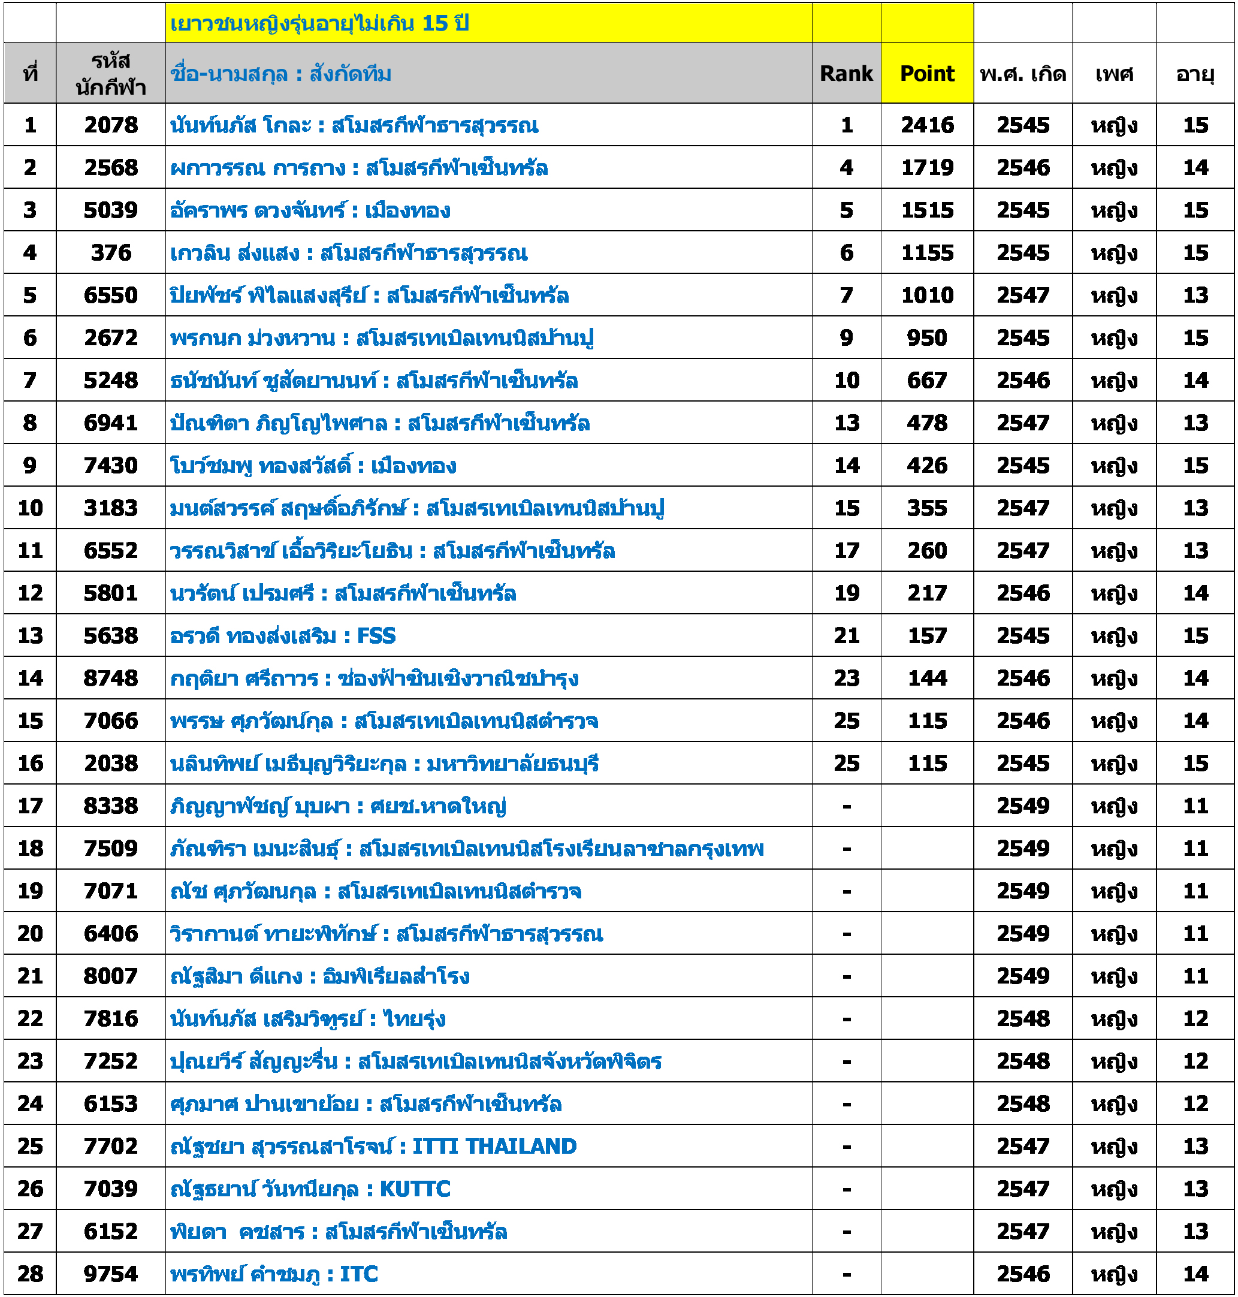Select the ชื่อ-นามสกุล : สังกัดทีม header cell
Viewport: 1238px width, 1297px height.
pos(280,73)
